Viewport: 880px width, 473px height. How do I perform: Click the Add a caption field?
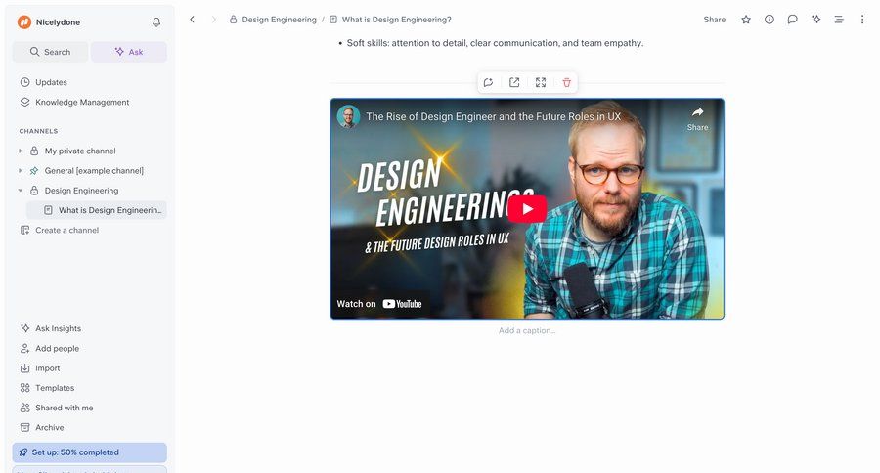527,331
